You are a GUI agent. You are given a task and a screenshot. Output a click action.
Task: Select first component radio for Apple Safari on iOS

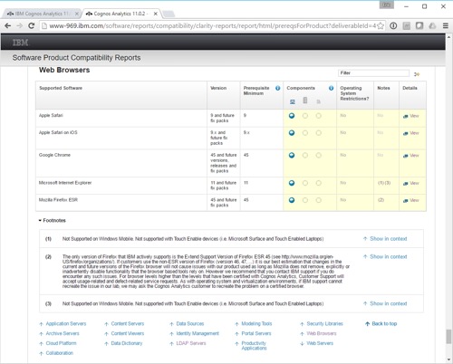click(292, 133)
